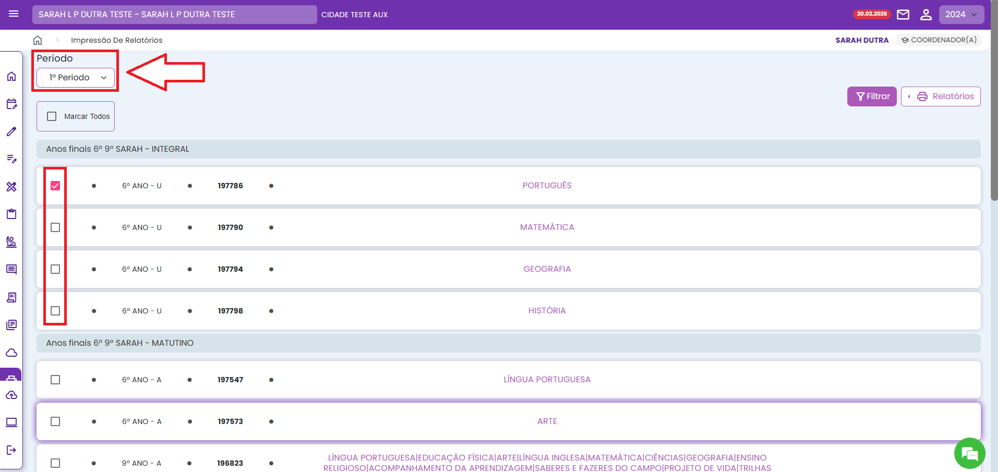This screenshot has height=472, width=998.
Task: Check the MATEMÁTICA 197790 checkbox
Action: click(x=55, y=227)
